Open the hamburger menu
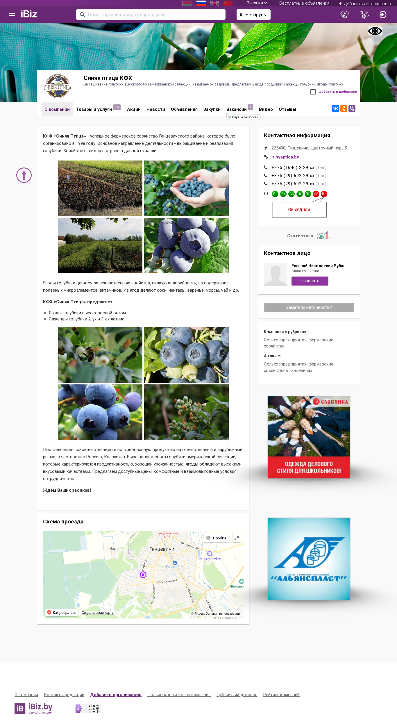This screenshot has width=397, height=722. pyautogui.click(x=12, y=14)
